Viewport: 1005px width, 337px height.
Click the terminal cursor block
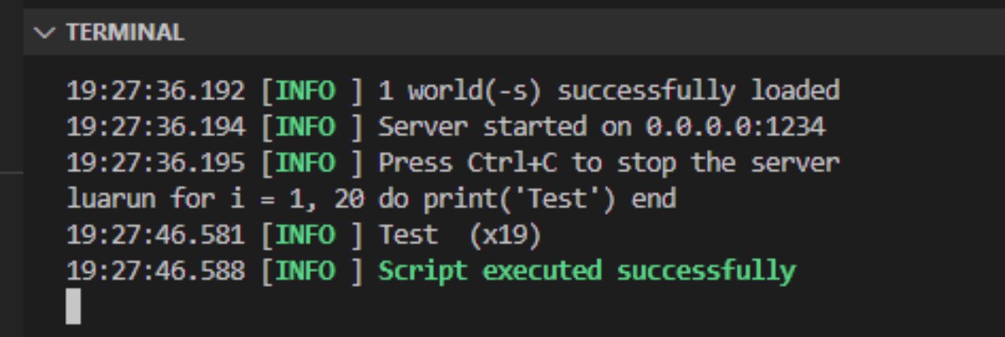73,306
